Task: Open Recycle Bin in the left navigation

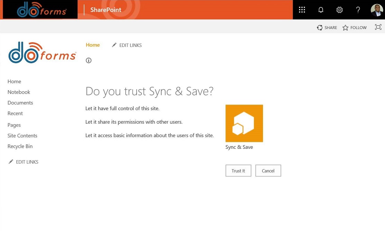Action: (20, 146)
